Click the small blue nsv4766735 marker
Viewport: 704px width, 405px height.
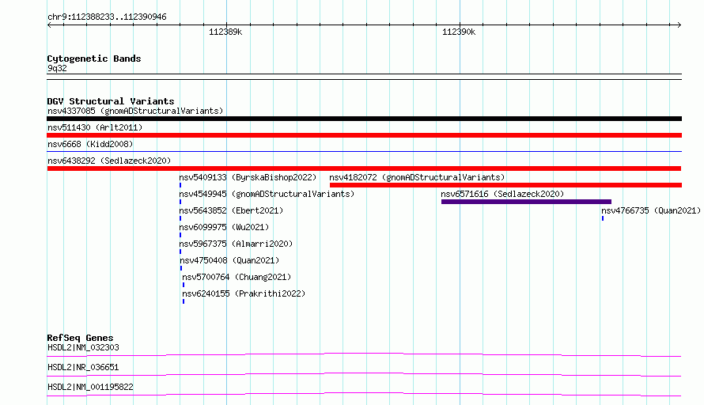pyautogui.click(x=603, y=218)
